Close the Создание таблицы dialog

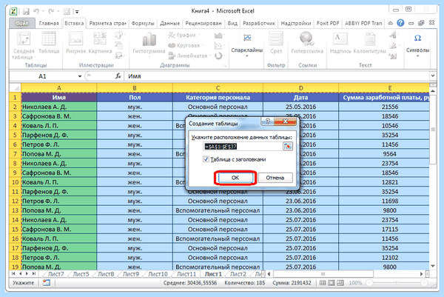286,121
